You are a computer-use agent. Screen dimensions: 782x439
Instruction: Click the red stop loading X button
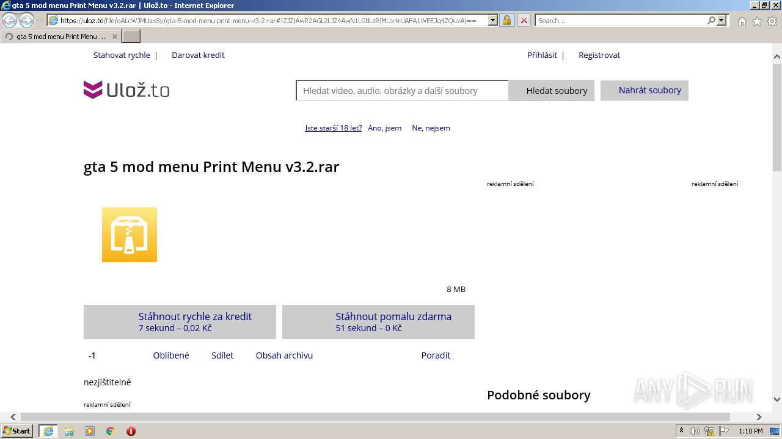524,20
